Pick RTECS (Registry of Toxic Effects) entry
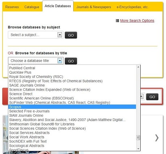Image resolution: width=166 pixels, height=154 pixels. click(x=72, y=81)
